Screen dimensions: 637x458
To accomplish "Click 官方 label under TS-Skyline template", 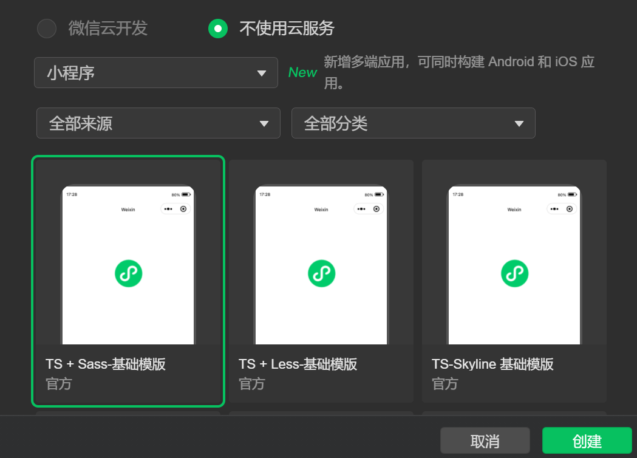I will point(445,384).
